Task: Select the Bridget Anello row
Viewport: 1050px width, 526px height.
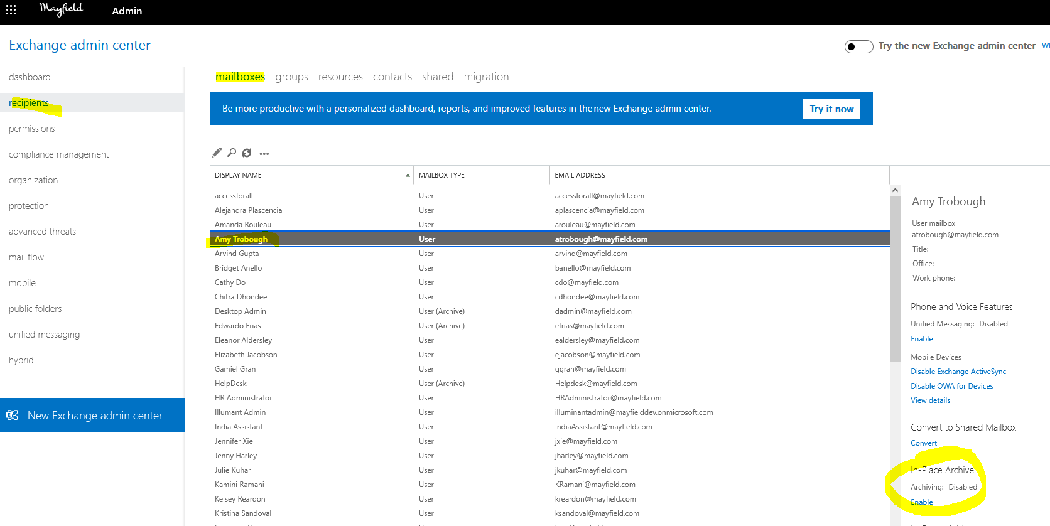Action: [x=549, y=268]
